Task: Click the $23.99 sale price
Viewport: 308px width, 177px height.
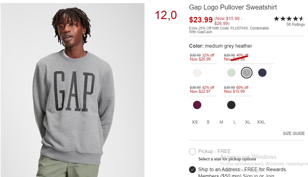Action: (201, 20)
